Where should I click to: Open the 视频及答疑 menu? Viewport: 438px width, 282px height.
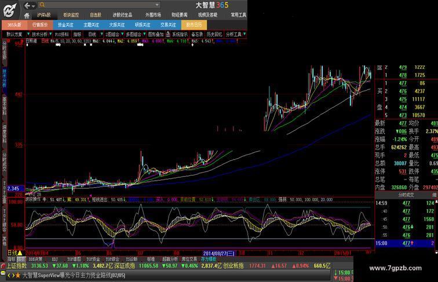point(207,15)
